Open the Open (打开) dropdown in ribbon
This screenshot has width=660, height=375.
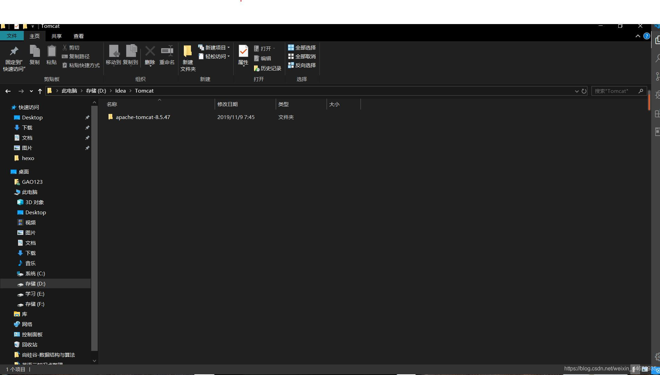pyautogui.click(x=265, y=48)
